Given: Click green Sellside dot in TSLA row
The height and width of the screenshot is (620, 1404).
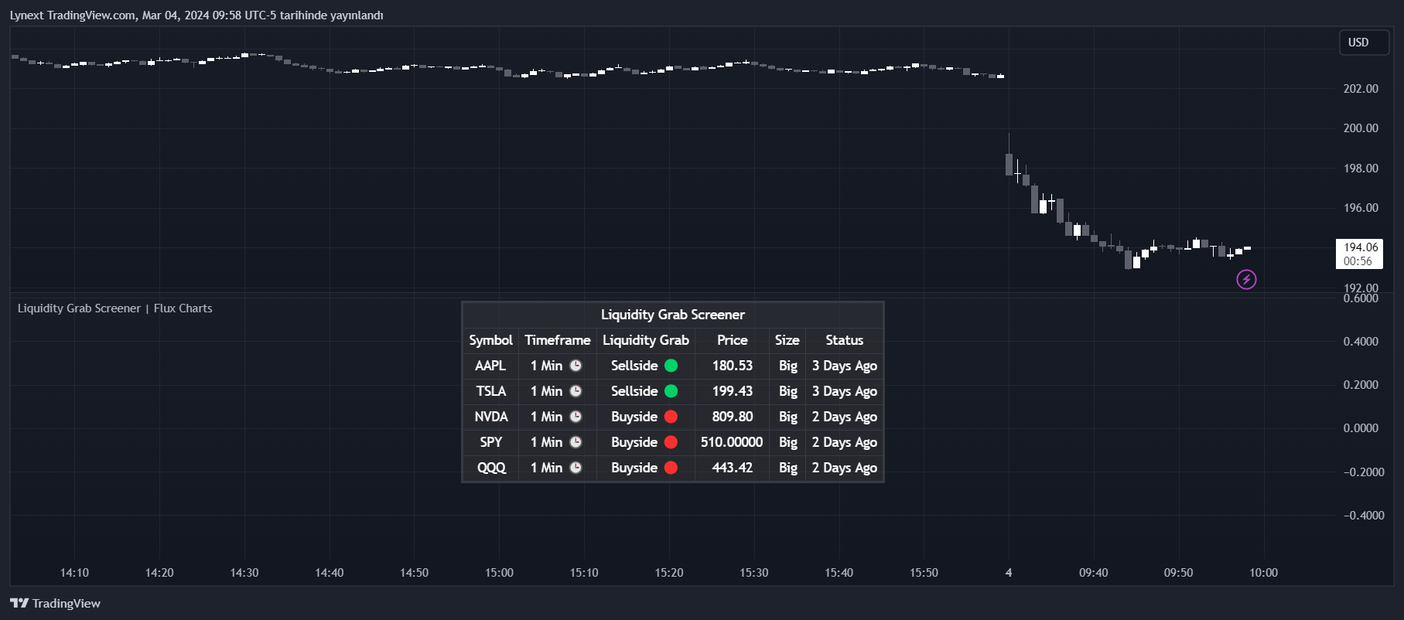Looking at the screenshot, I should (671, 391).
